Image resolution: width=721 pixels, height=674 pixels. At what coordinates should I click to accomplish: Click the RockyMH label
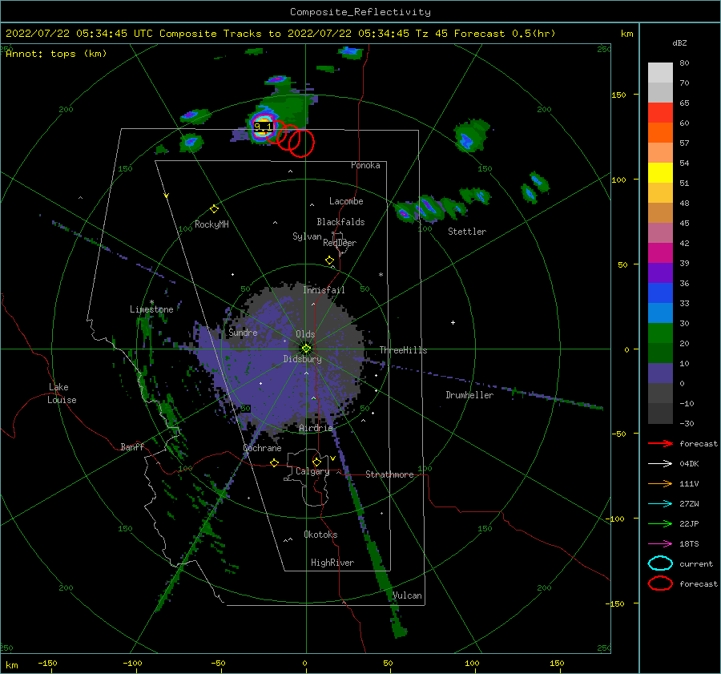[x=211, y=224]
